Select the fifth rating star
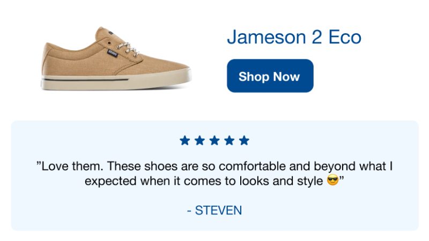The image size is (429, 241). pos(244,141)
